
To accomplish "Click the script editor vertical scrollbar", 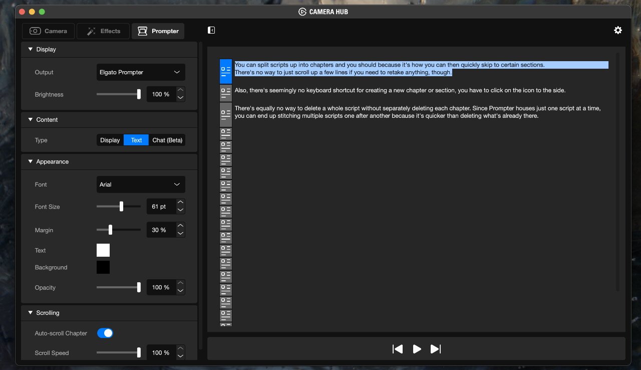I will (617, 172).
